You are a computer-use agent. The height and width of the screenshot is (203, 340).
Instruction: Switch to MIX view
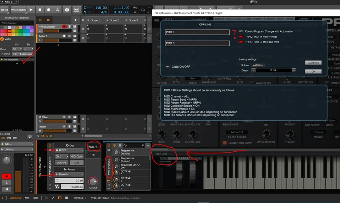click(27, 198)
